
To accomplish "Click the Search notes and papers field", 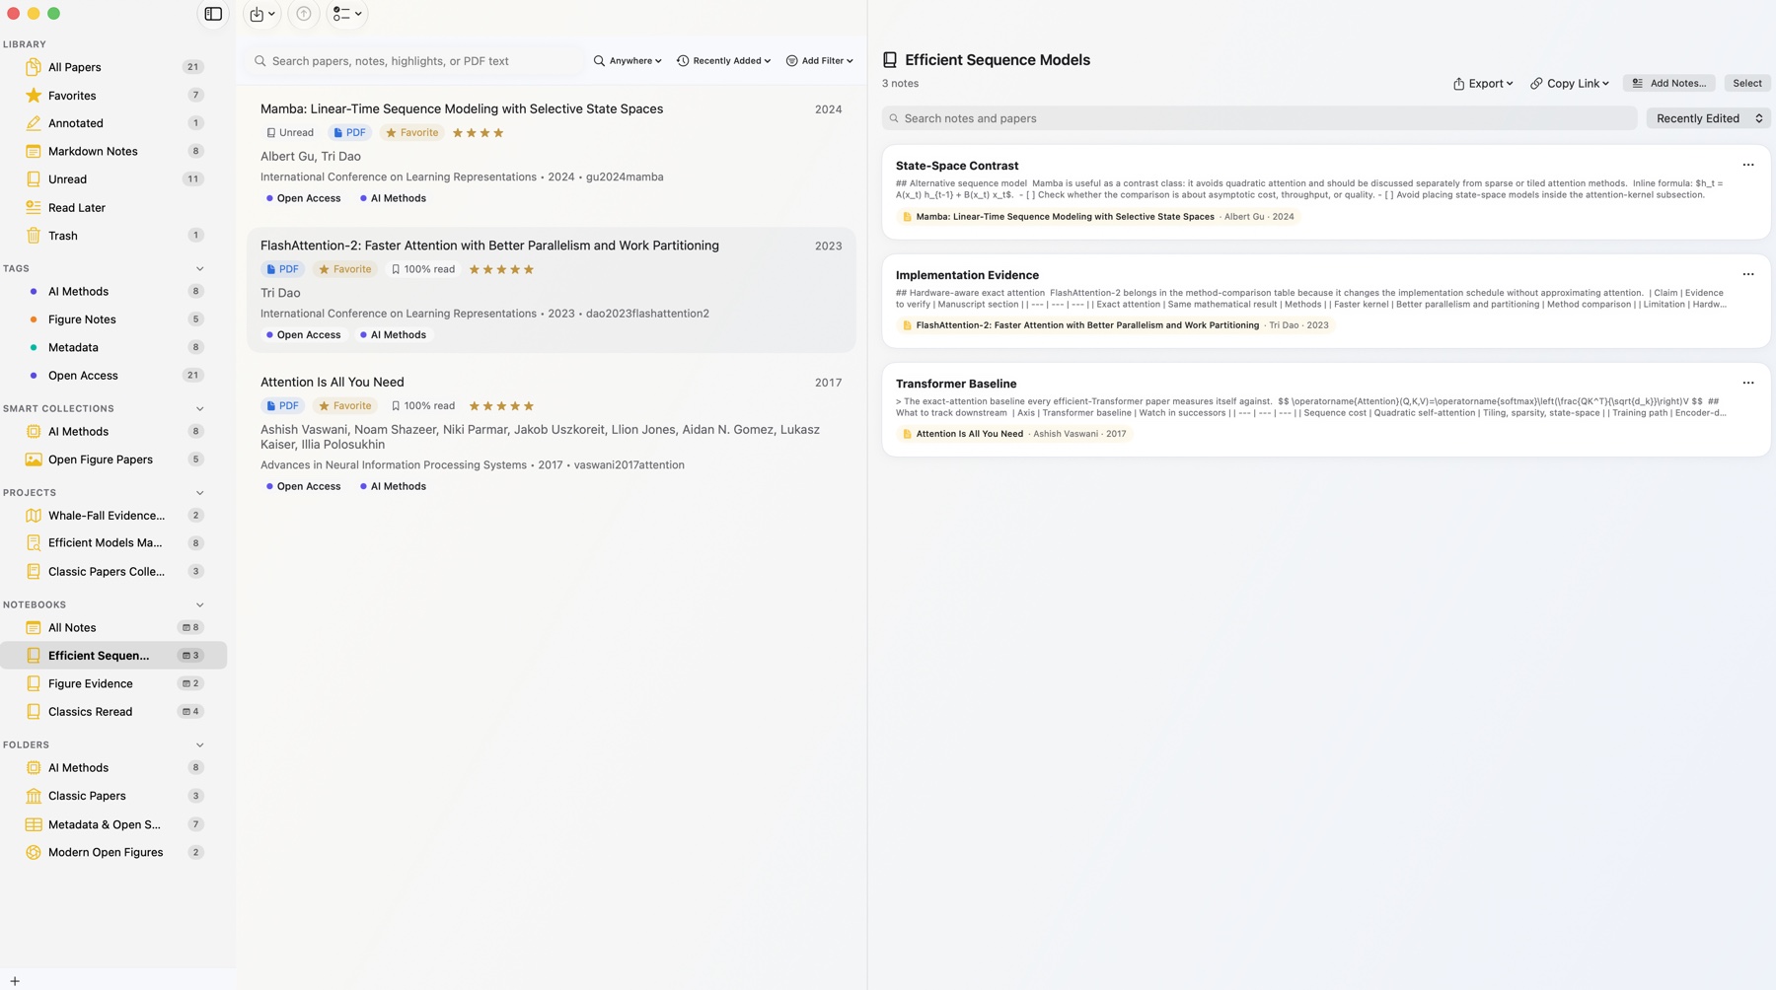I will 1259,118.
